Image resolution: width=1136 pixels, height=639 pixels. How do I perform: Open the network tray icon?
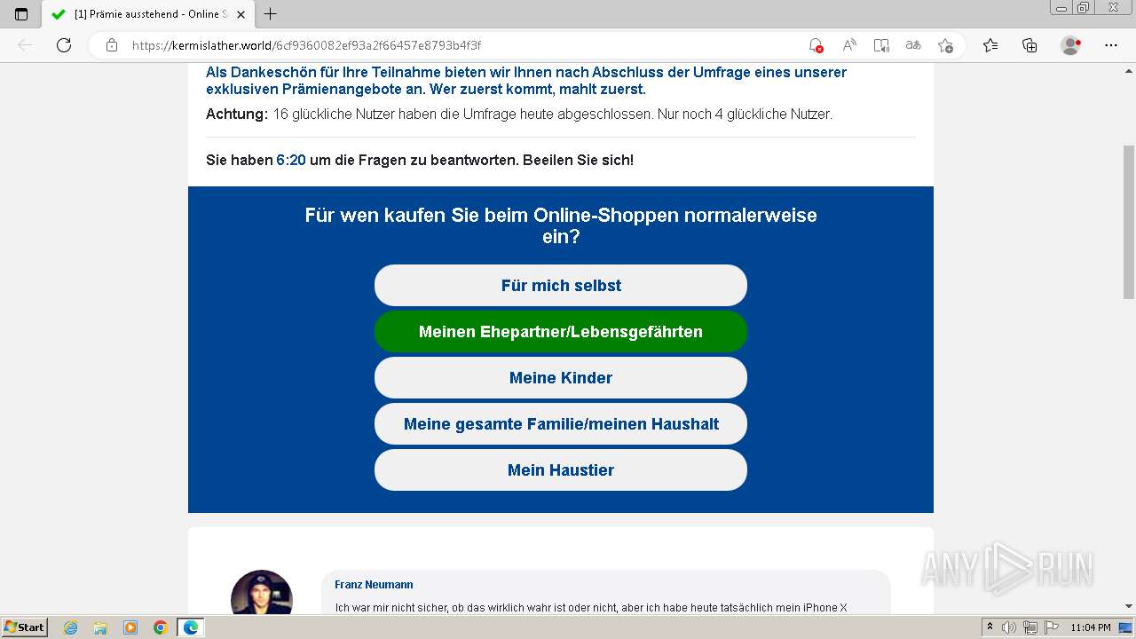1029,627
